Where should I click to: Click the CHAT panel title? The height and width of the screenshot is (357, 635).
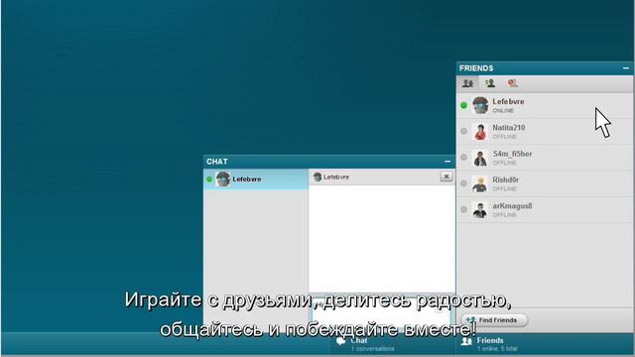click(217, 162)
